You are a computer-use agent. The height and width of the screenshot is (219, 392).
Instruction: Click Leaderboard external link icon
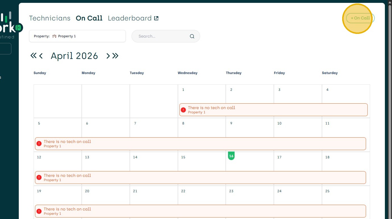point(156,18)
